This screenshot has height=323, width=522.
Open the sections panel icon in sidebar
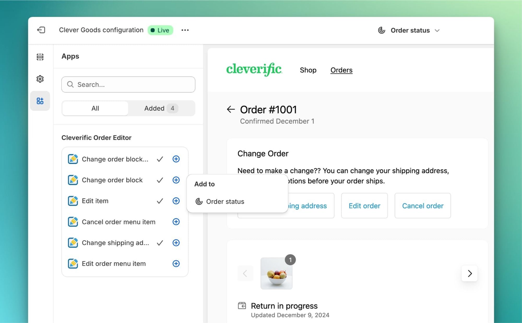(40, 57)
